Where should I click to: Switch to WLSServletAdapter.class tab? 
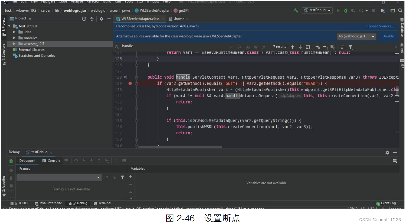tap(140, 19)
